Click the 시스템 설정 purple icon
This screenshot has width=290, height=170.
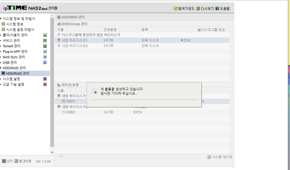[x=45, y=79]
